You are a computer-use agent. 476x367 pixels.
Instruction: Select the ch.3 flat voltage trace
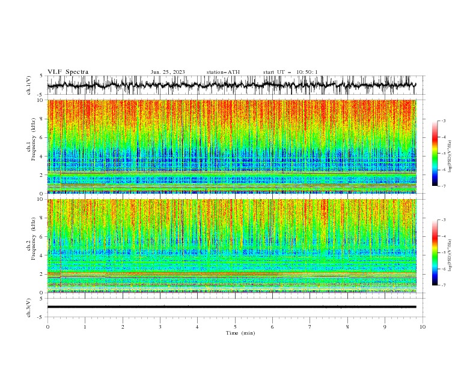pyautogui.click(x=231, y=307)
